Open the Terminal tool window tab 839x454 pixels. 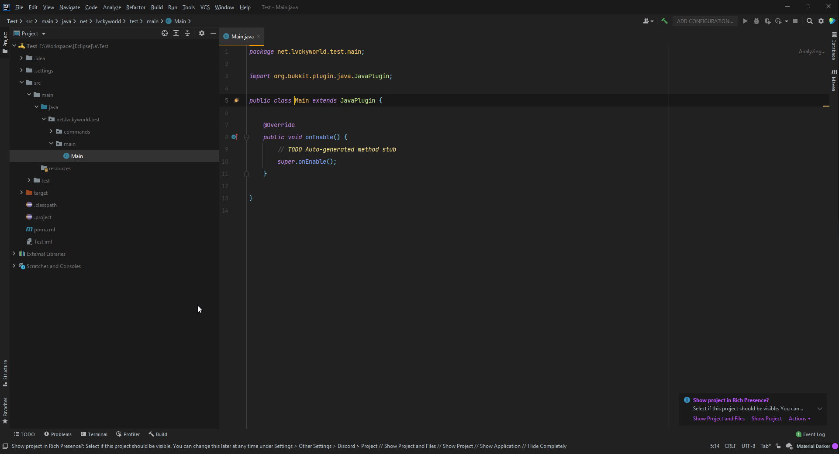pos(94,434)
